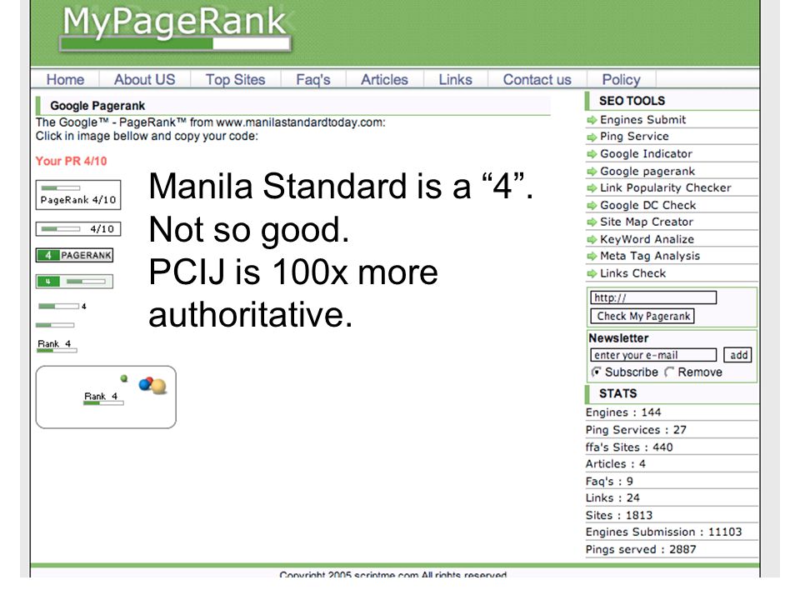Viewport: 800px width, 600px height.
Task: Click the 'Faq's : 9' stat
Action: (609, 481)
